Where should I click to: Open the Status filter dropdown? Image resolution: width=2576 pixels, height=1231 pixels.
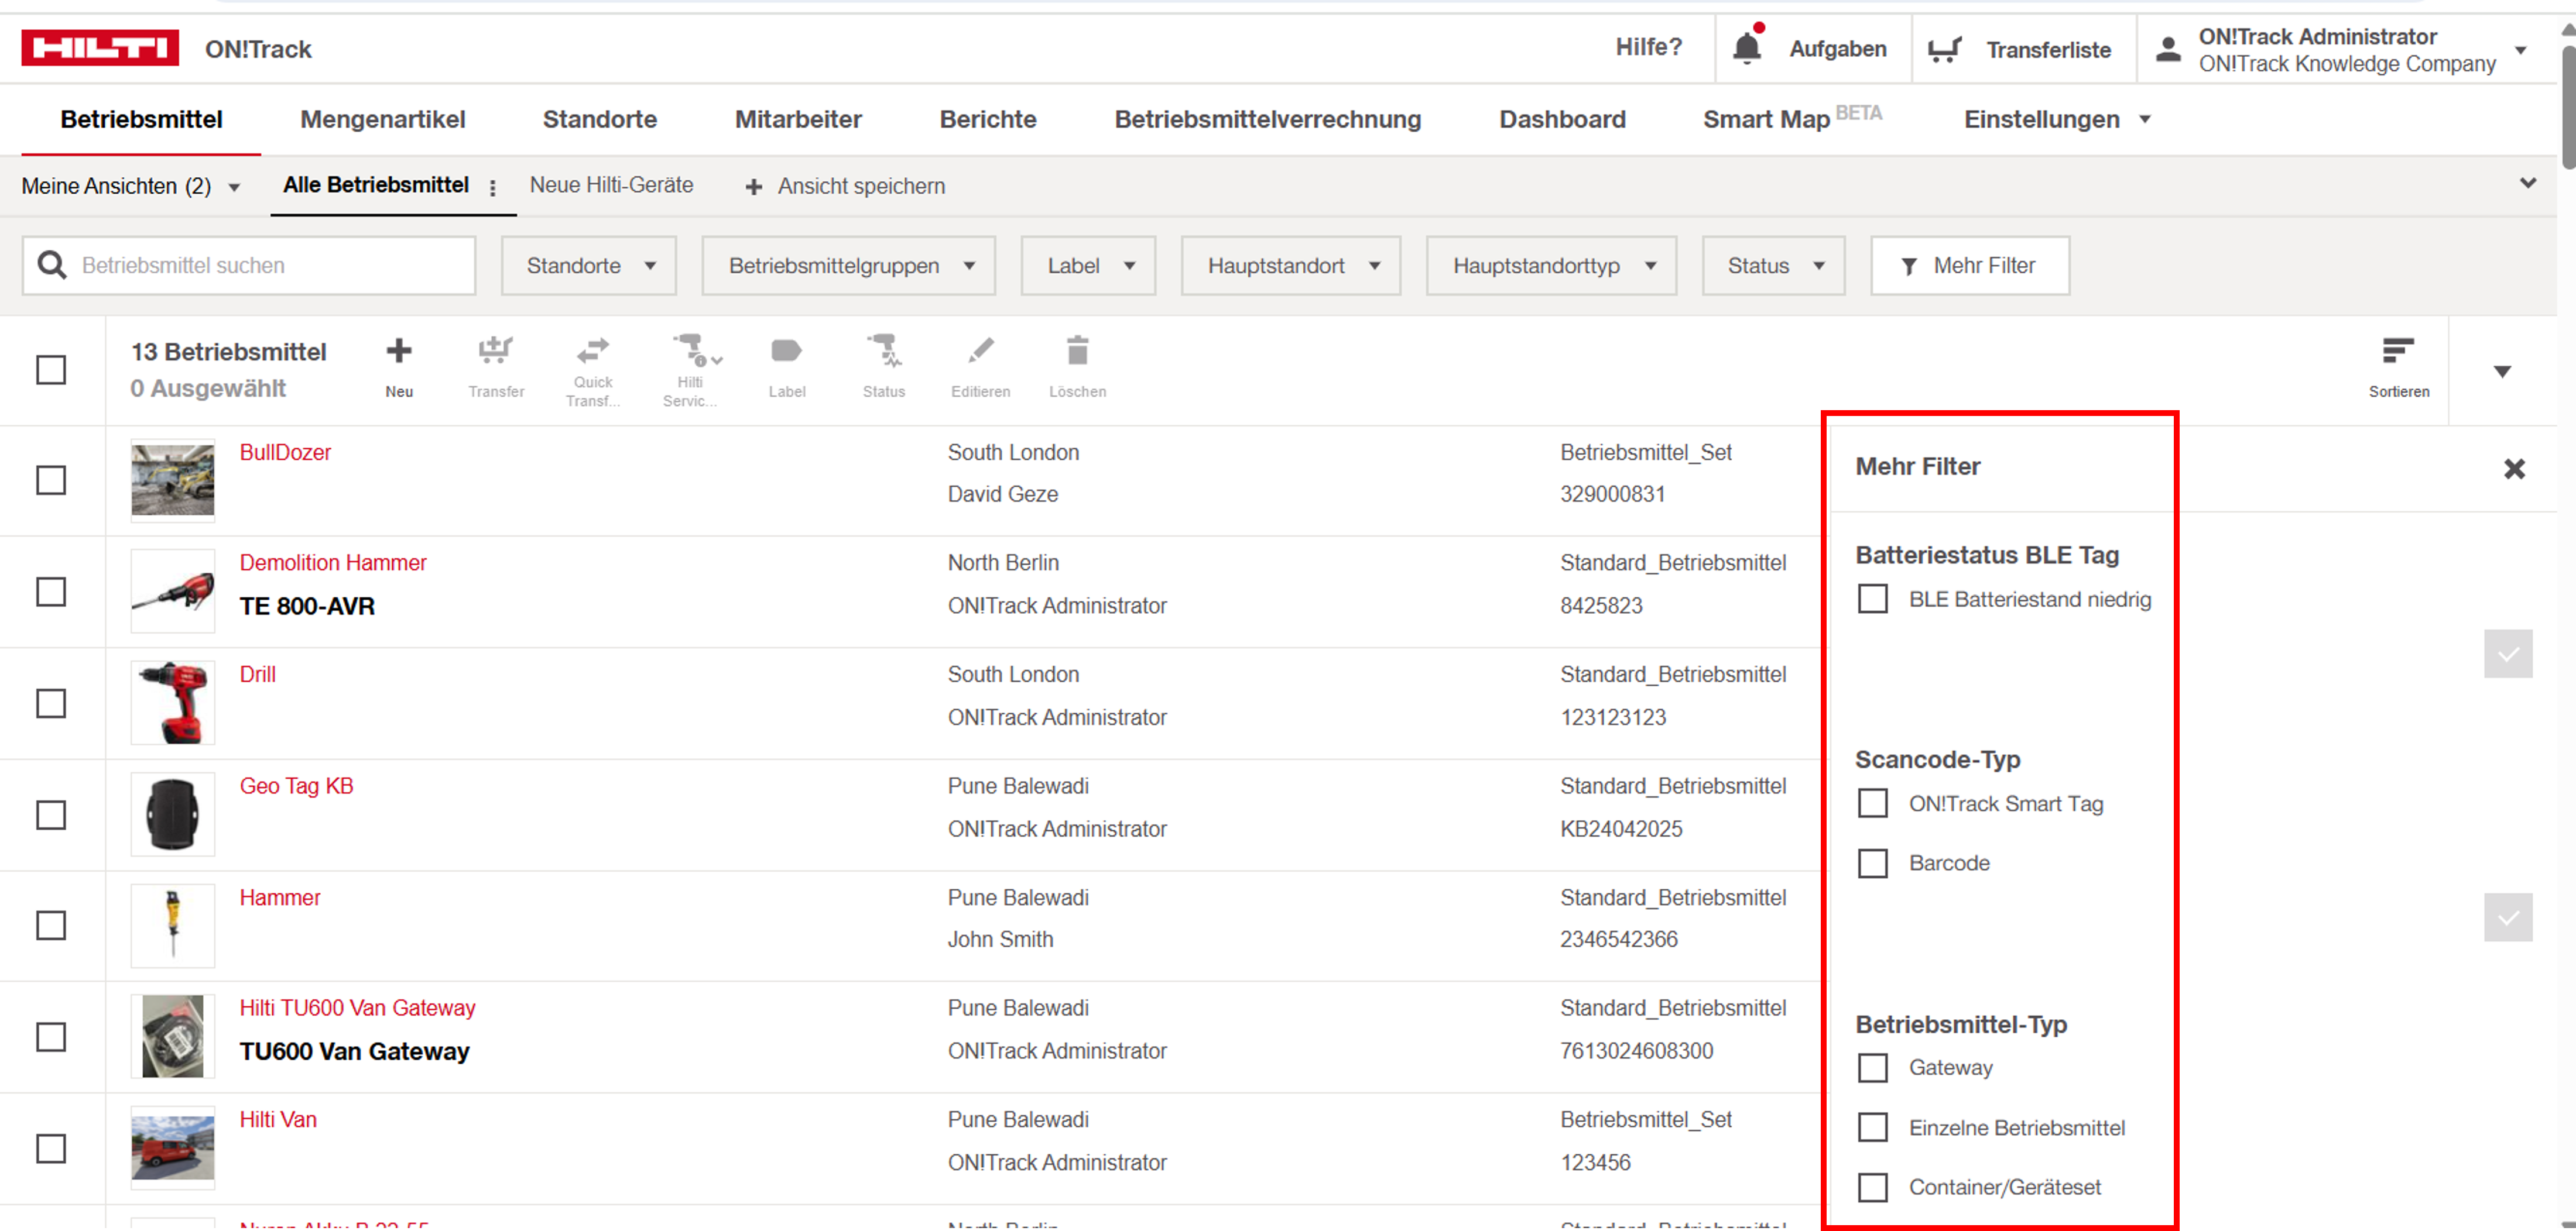click(x=1773, y=266)
